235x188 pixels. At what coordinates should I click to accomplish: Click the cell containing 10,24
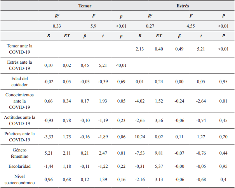click(140, 136)
